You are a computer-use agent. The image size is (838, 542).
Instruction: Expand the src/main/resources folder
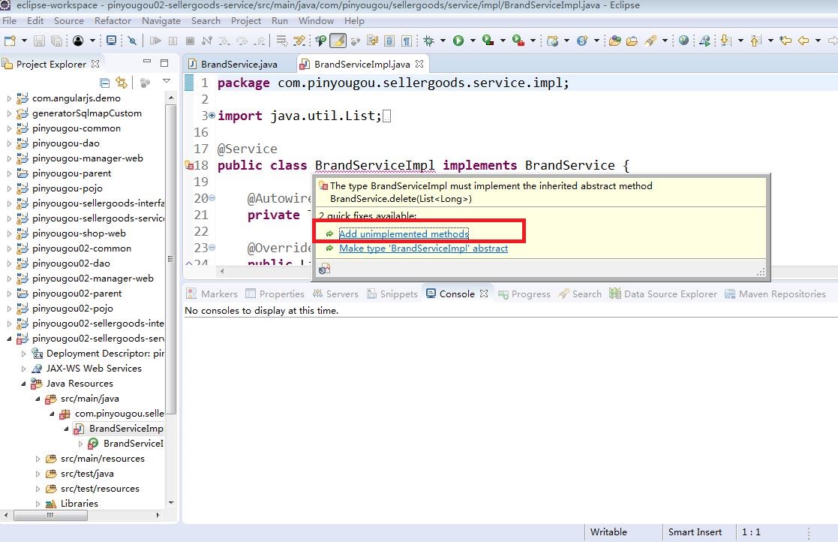pos(38,459)
